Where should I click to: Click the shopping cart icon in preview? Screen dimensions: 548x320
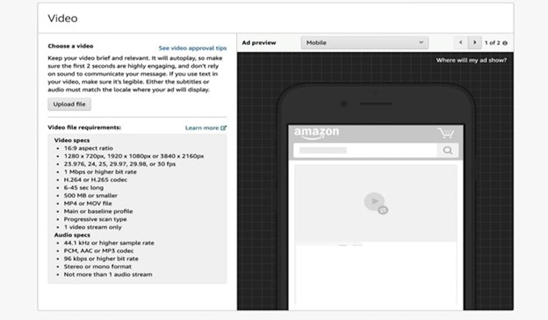point(446,133)
